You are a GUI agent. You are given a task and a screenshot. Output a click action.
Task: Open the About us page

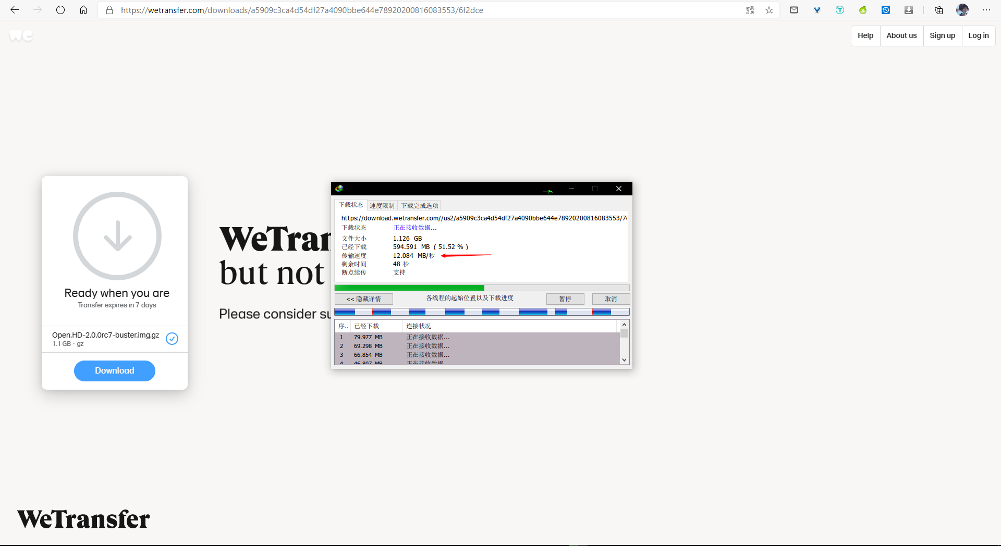(901, 36)
